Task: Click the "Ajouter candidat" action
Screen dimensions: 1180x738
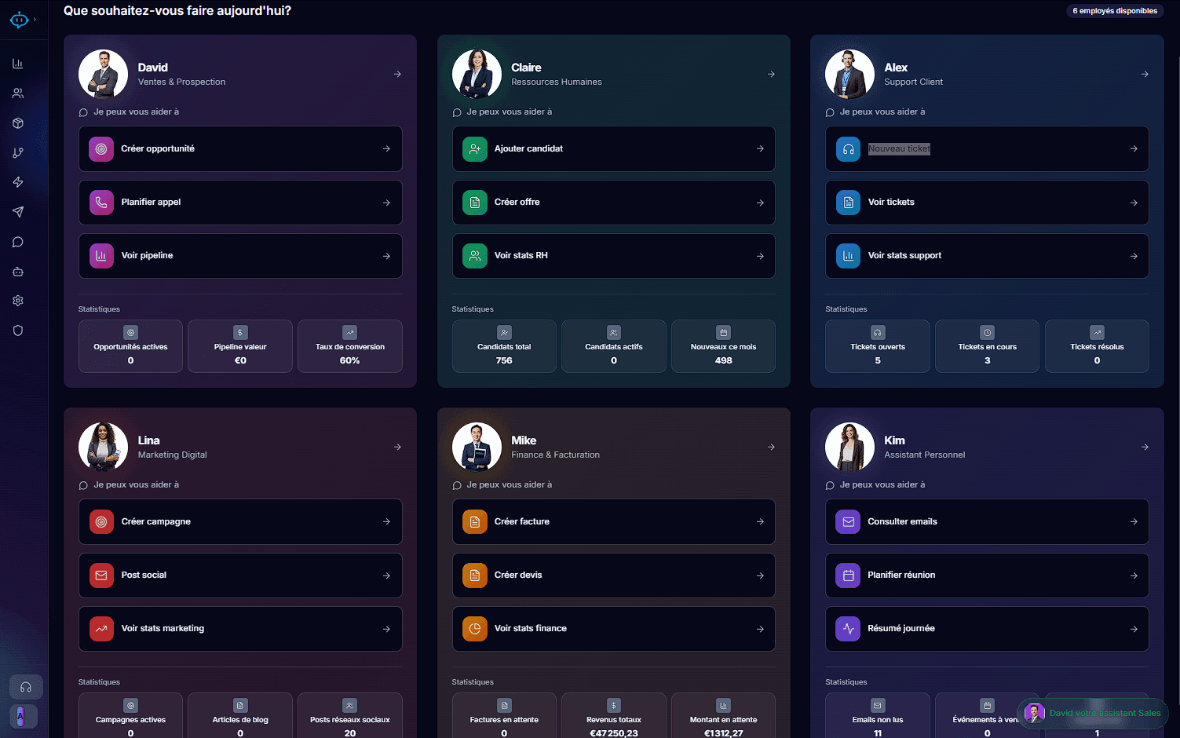Action: tap(613, 149)
